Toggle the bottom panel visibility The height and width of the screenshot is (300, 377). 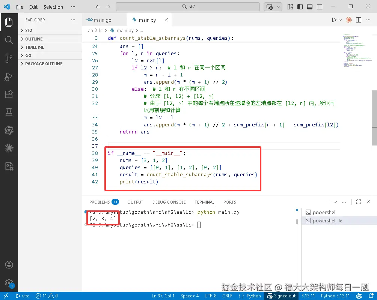tap(310, 7)
